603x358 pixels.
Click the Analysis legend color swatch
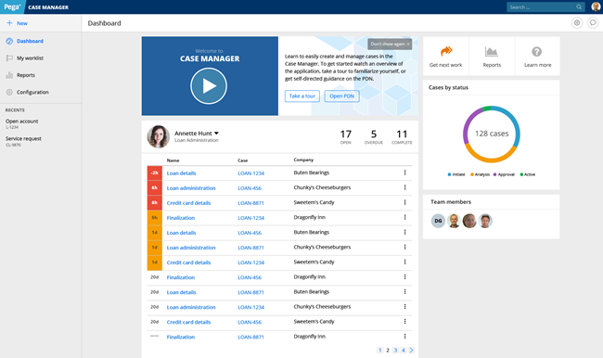click(x=472, y=174)
